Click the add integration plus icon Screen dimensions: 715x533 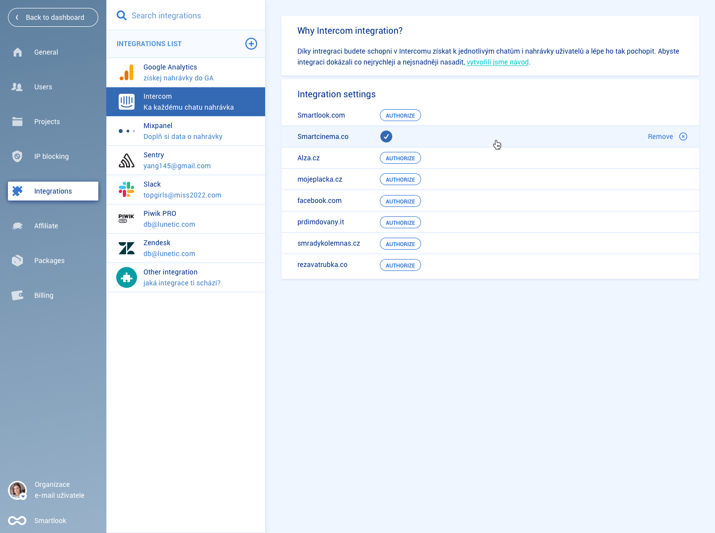coord(251,44)
